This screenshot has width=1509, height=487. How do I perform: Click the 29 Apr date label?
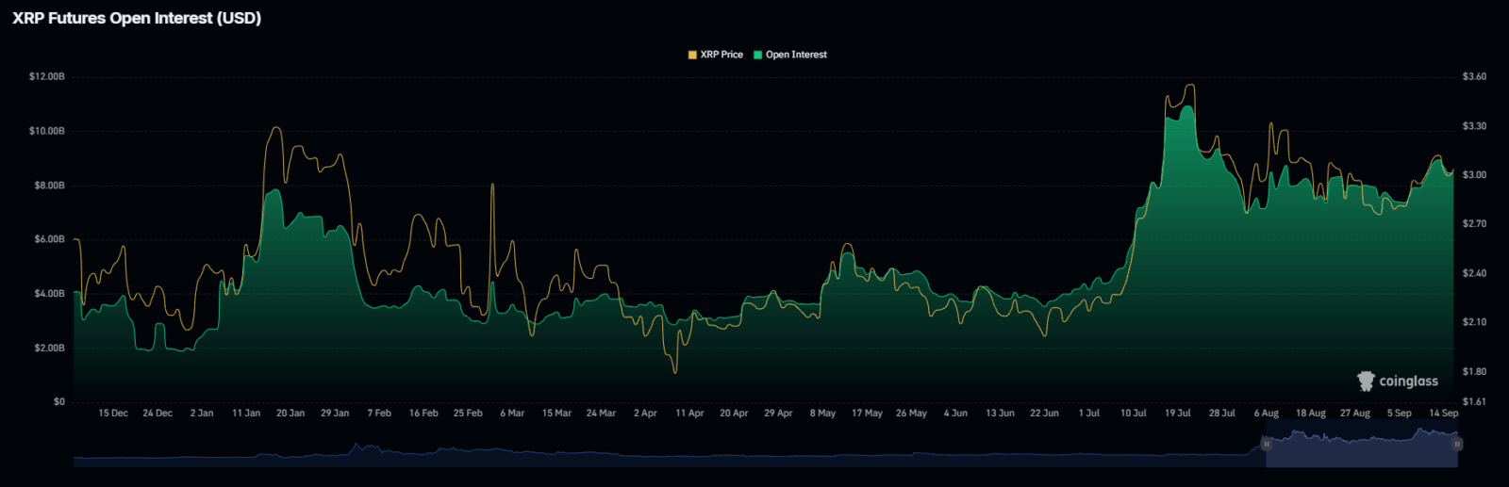click(778, 414)
